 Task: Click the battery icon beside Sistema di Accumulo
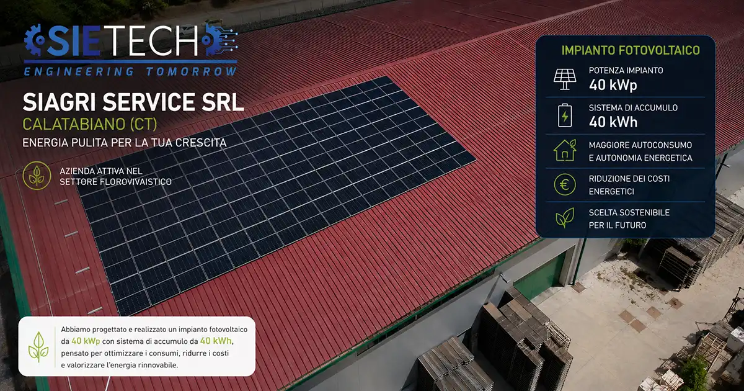[x=564, y=115]
